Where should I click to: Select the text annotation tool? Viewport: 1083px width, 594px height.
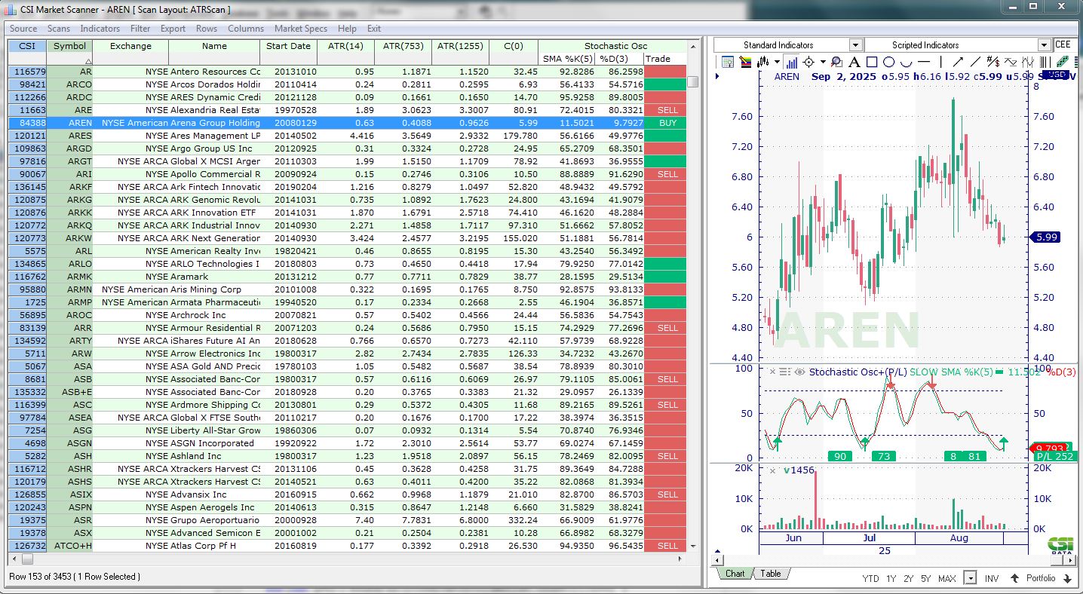[854, 63]
